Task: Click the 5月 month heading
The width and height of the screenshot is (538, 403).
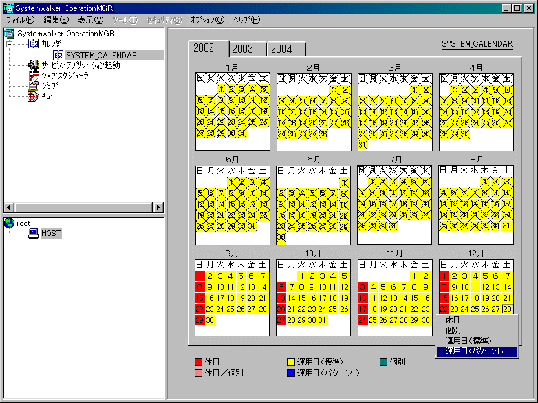Action: pyautogui.click(x=232, y=160)
